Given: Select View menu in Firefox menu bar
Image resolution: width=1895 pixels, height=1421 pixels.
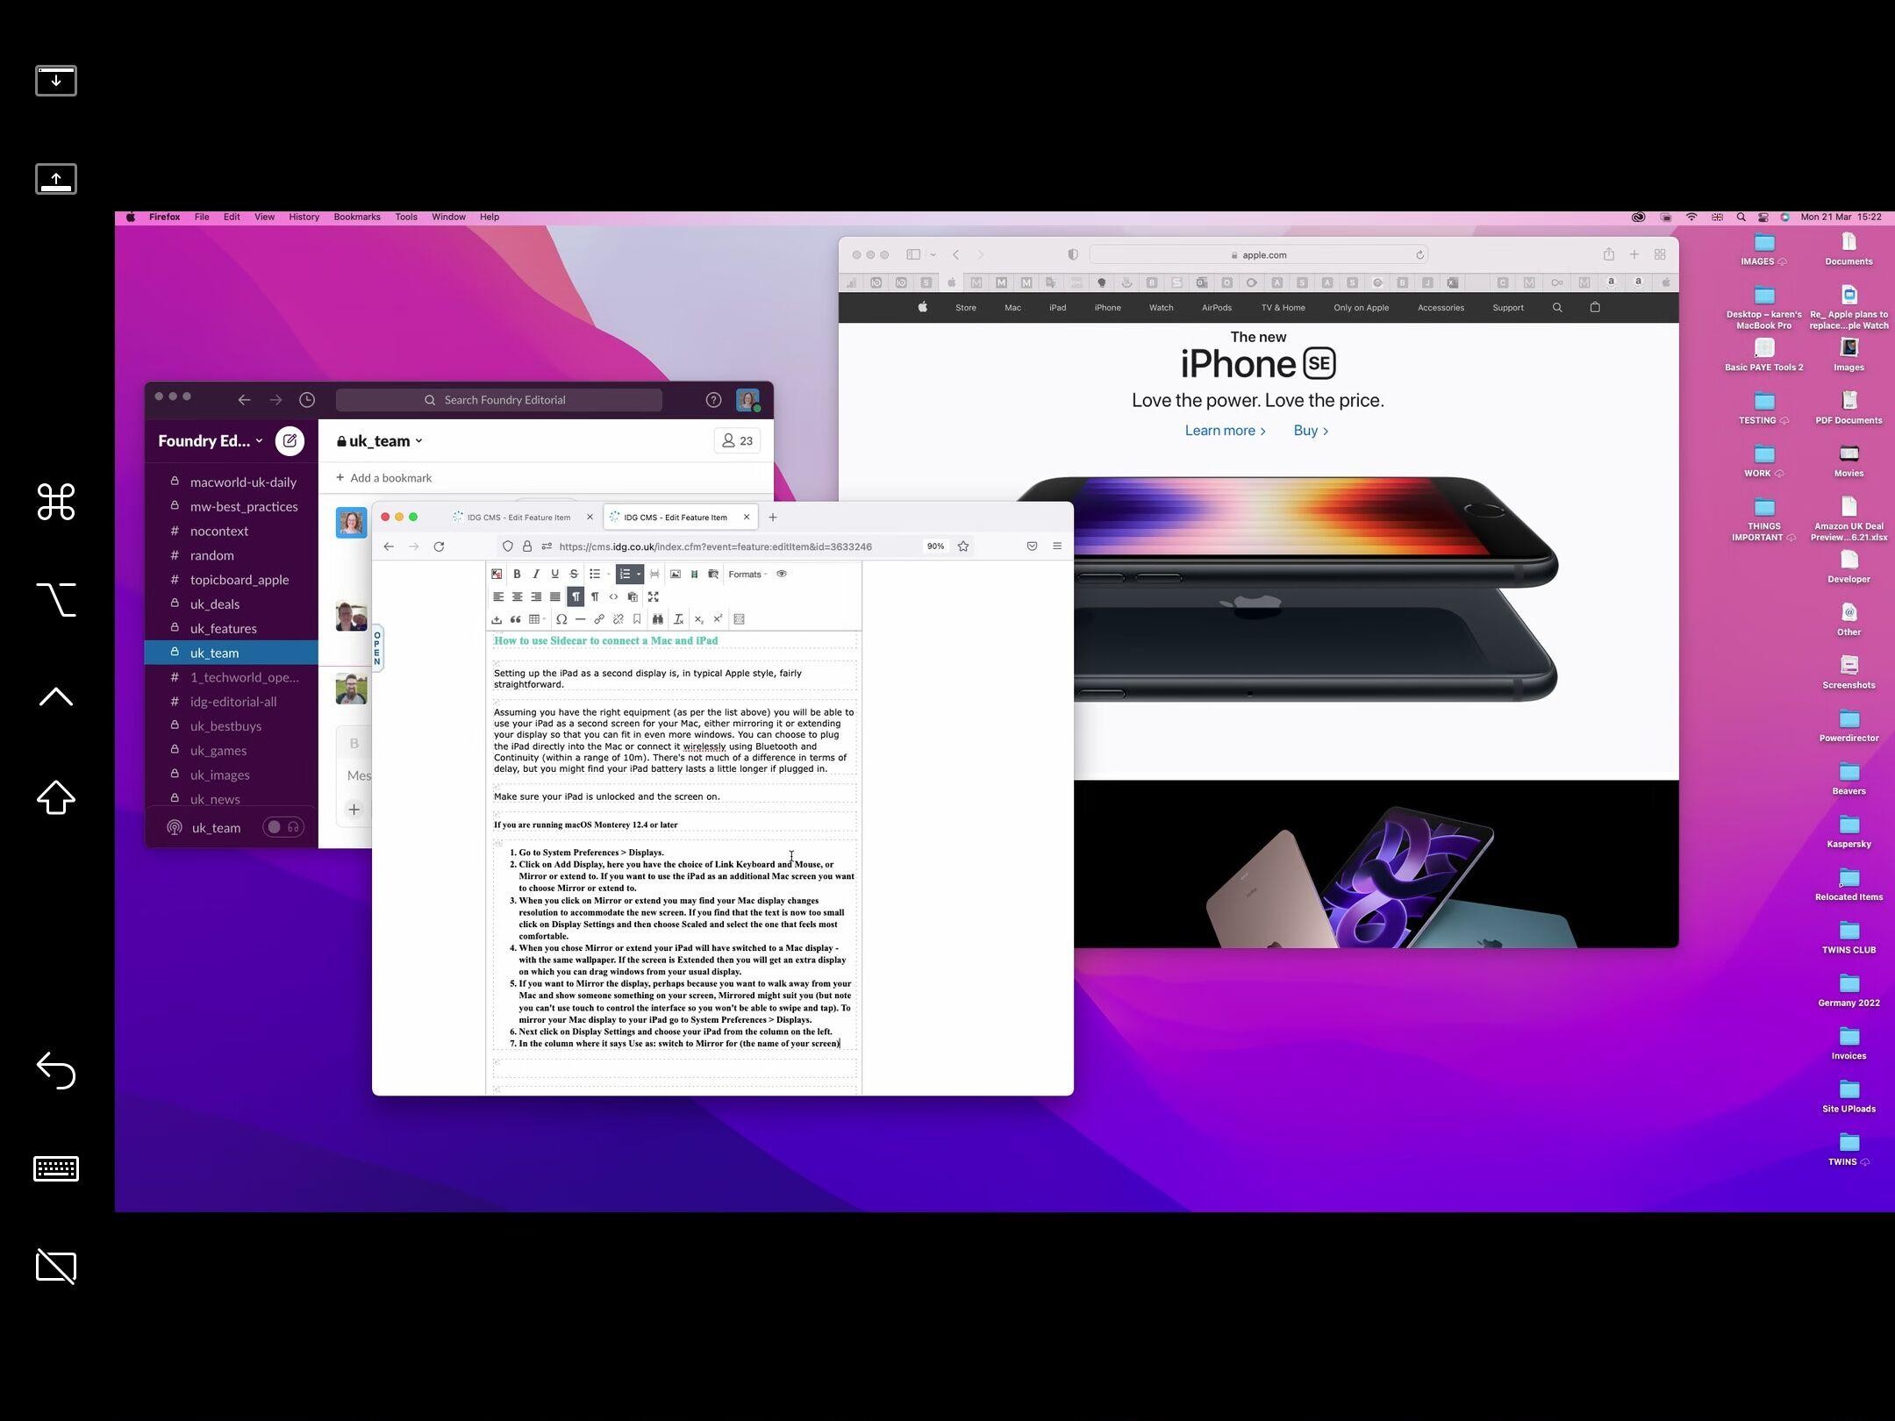Looking at the screenshot, I should tap(264, 217).
